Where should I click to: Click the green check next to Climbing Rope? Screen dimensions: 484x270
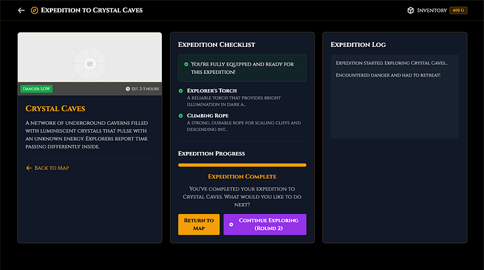181,115
